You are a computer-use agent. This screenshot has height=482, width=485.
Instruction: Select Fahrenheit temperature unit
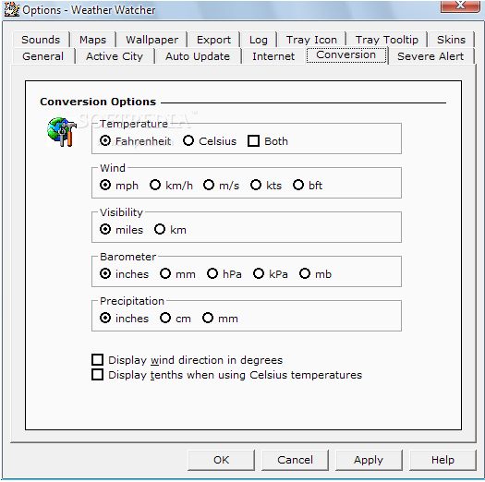click(135, 141)
